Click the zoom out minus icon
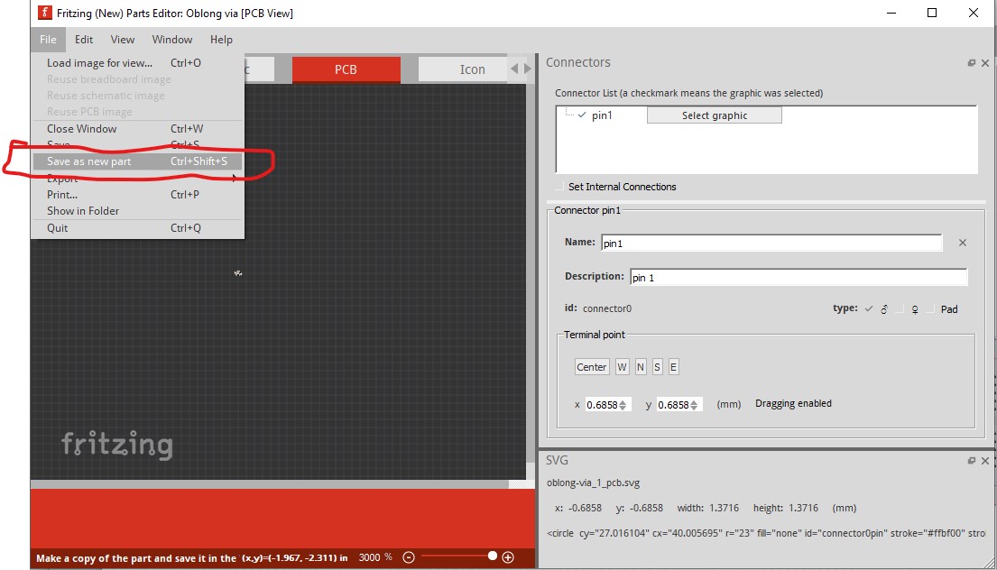The image size is (997, 570). (409, 557)
